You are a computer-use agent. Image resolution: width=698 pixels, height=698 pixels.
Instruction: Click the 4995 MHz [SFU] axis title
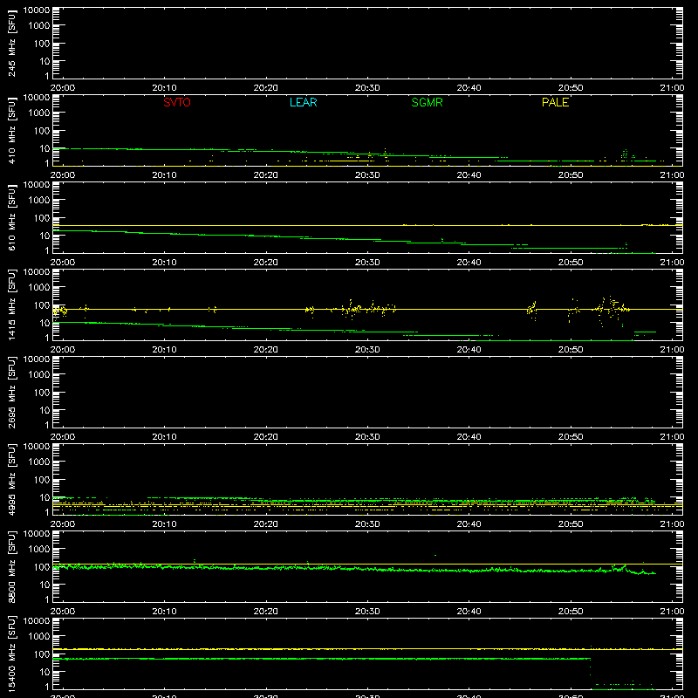click(12, 479)
